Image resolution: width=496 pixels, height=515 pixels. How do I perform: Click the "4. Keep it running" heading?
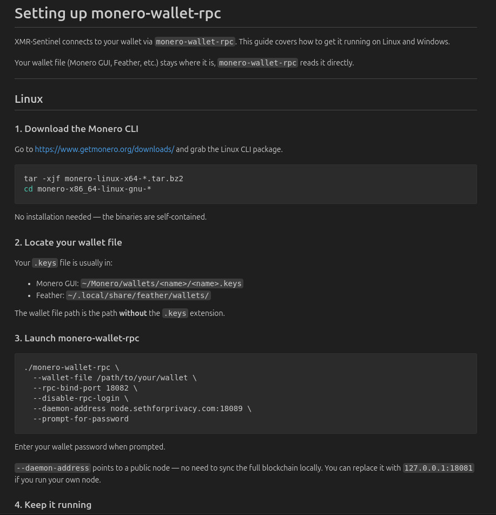point(53,505)
